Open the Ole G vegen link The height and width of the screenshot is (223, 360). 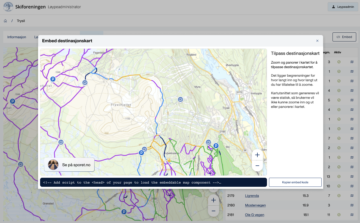tap(254, 215)
